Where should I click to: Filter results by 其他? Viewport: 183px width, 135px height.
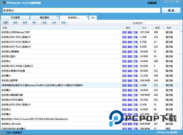tap(64, 22)
